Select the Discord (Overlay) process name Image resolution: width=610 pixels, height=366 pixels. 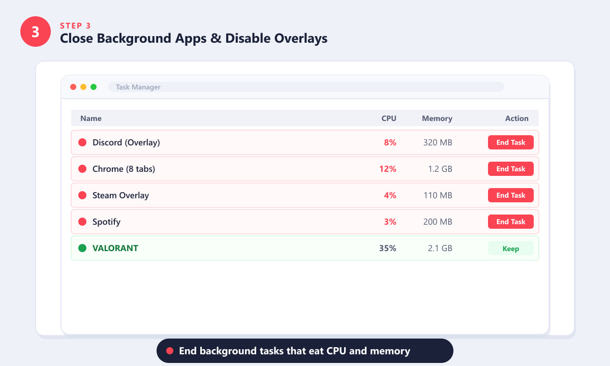pos(126,142)
